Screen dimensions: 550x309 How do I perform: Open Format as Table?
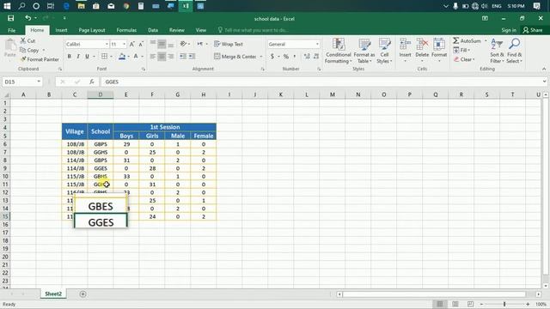pyautogui.click(x=364, y=51)
